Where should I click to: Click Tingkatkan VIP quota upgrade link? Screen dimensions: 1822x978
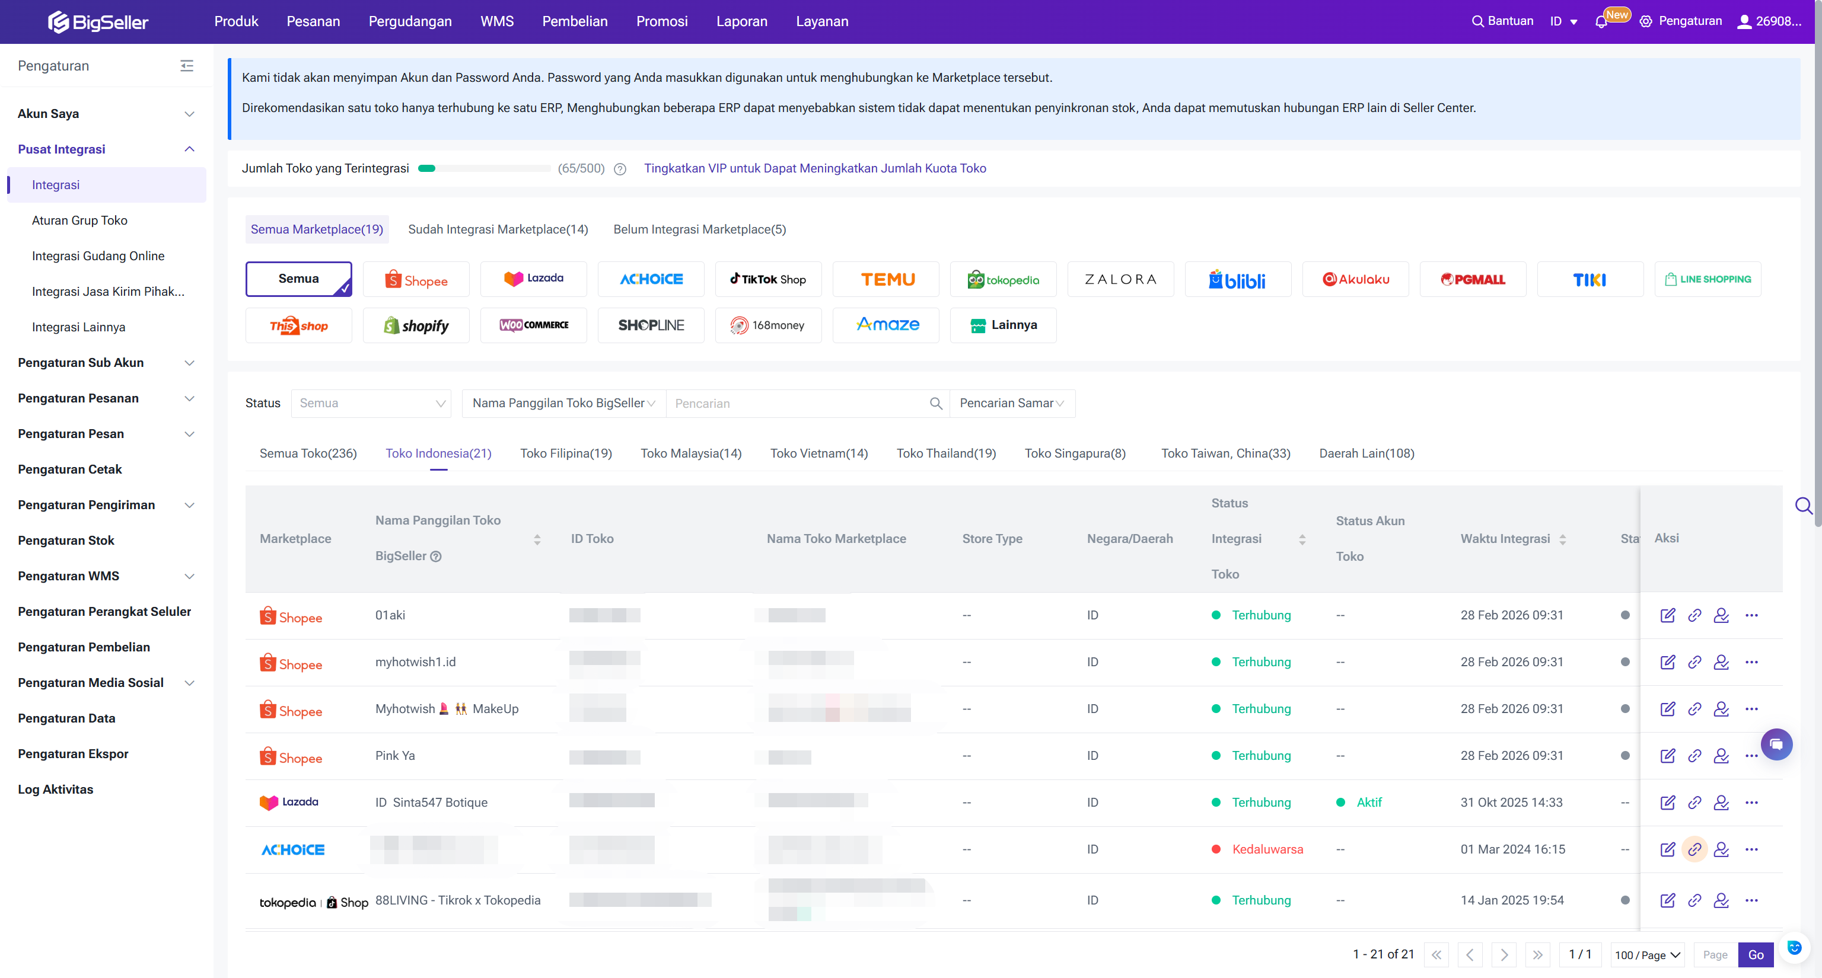click(814, 168)
